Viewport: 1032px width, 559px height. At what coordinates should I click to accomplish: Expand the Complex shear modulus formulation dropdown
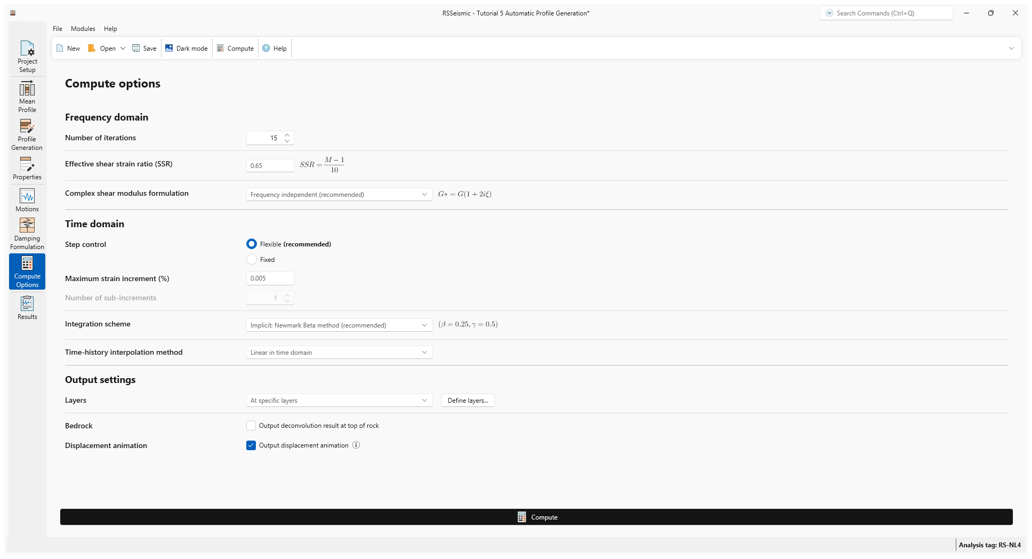(x=339, y=195)
